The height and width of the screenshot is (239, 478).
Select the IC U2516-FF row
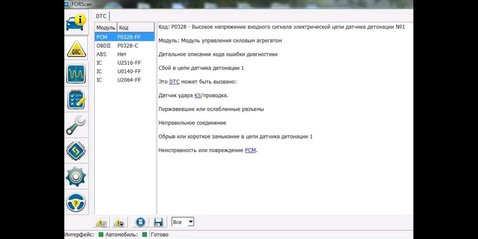point(124,63)
